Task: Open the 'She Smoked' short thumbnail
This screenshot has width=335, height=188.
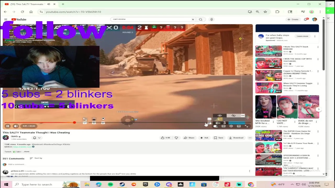Action: [266, 107]
